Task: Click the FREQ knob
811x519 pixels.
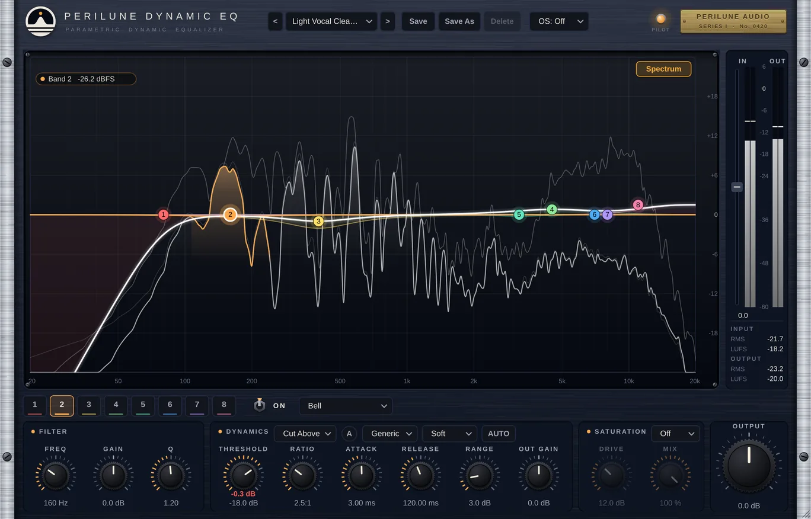Action: tap(56, 476)
